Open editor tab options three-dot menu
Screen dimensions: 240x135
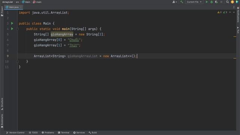234,7
